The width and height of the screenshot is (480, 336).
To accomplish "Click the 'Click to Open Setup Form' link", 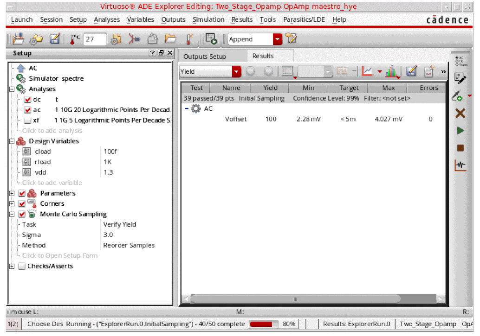I will click(x=60, y=256).
